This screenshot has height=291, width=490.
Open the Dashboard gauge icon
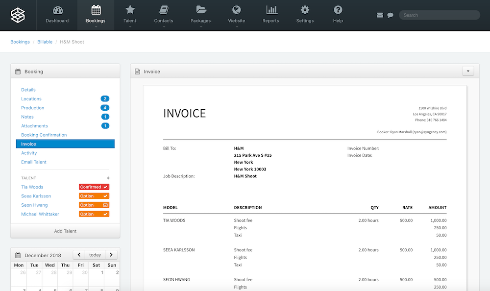pos(57,10)
